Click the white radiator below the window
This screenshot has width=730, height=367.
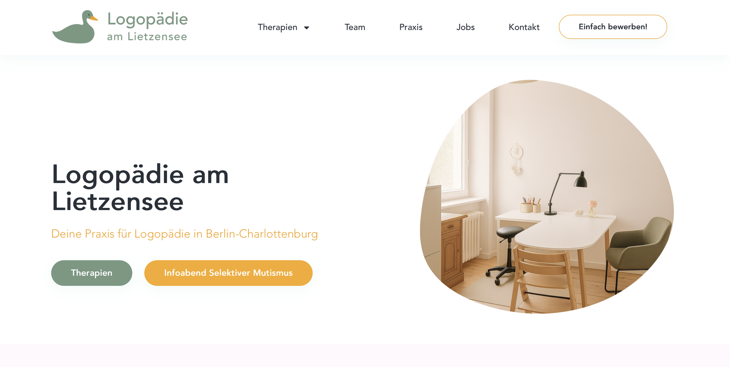472,236
